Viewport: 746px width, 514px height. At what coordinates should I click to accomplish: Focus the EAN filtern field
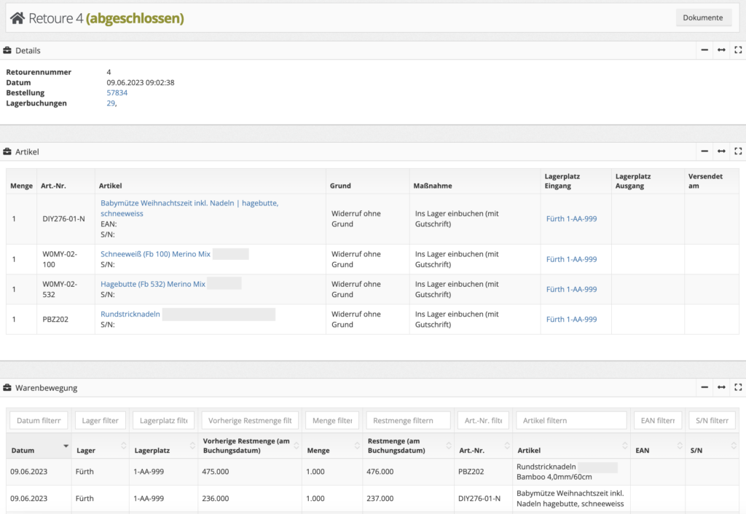click(658, 420)
